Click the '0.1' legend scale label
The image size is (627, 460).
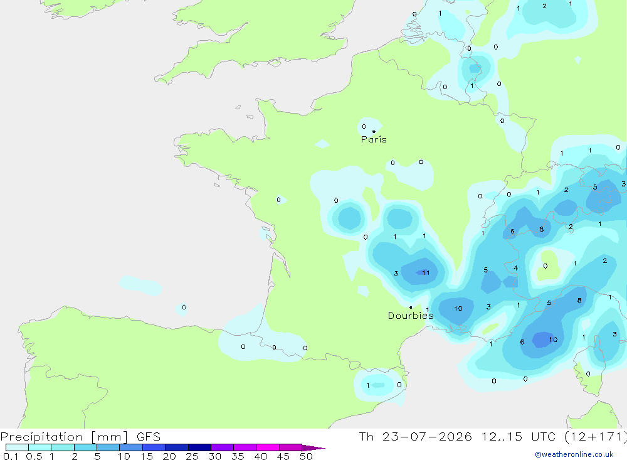[x=11, y=456]
